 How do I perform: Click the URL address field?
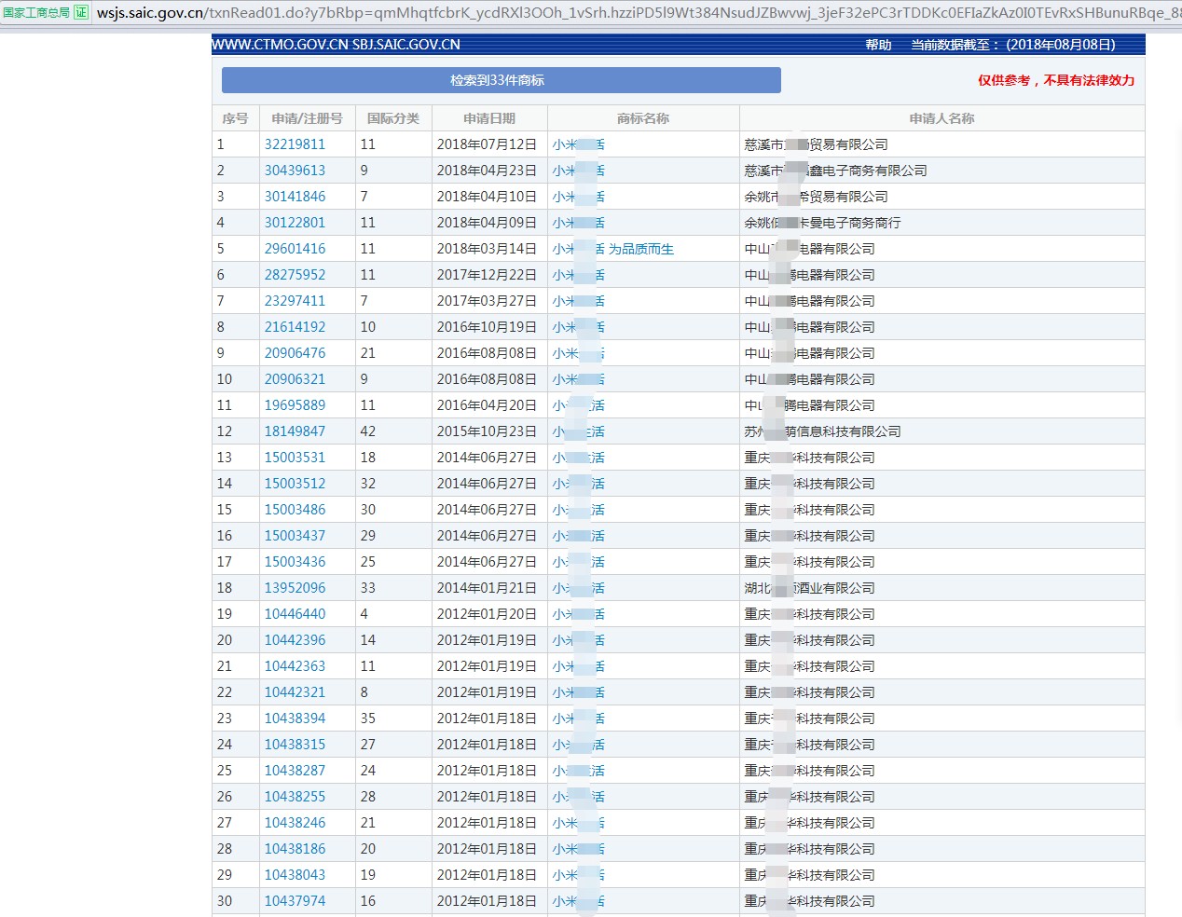tap(634, 13)
